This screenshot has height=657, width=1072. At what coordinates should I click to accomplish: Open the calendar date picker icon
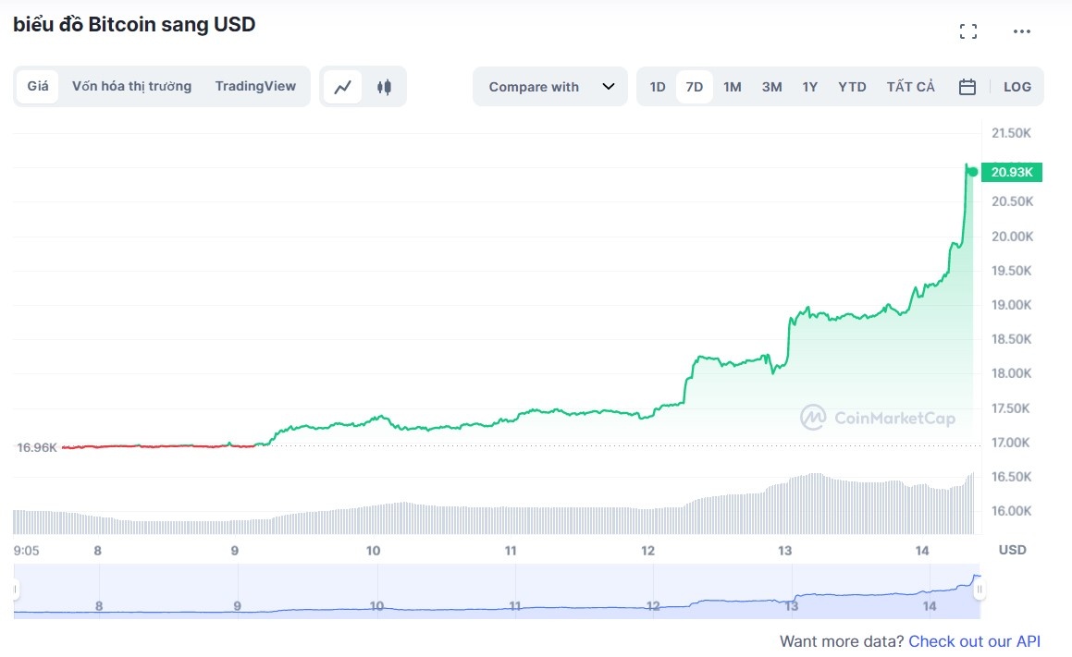(967, 85)
